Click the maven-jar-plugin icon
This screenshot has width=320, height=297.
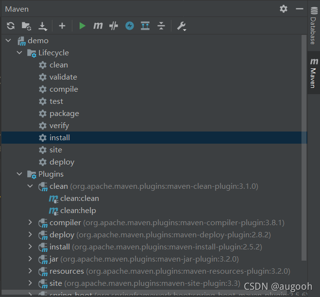43,260
